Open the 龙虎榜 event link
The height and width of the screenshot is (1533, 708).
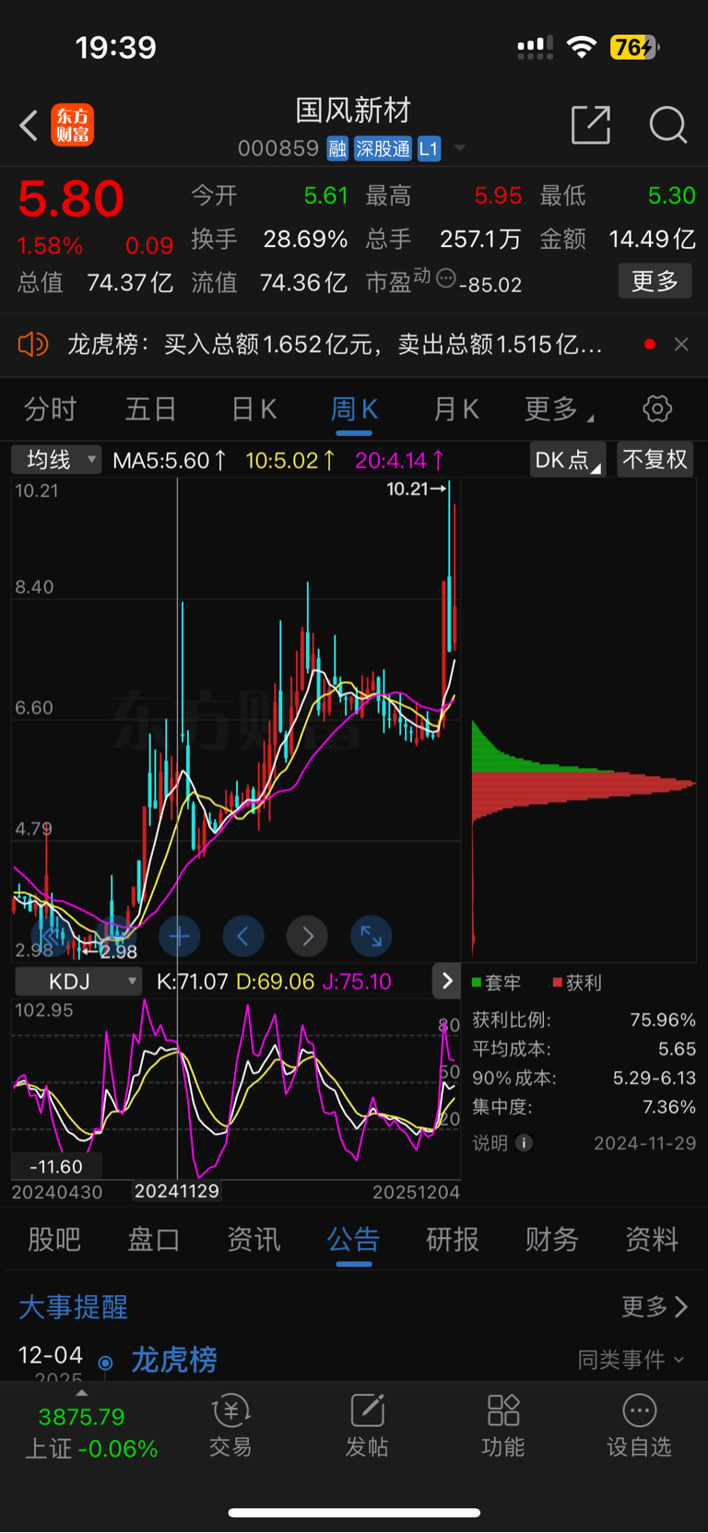coord(174,1360)
